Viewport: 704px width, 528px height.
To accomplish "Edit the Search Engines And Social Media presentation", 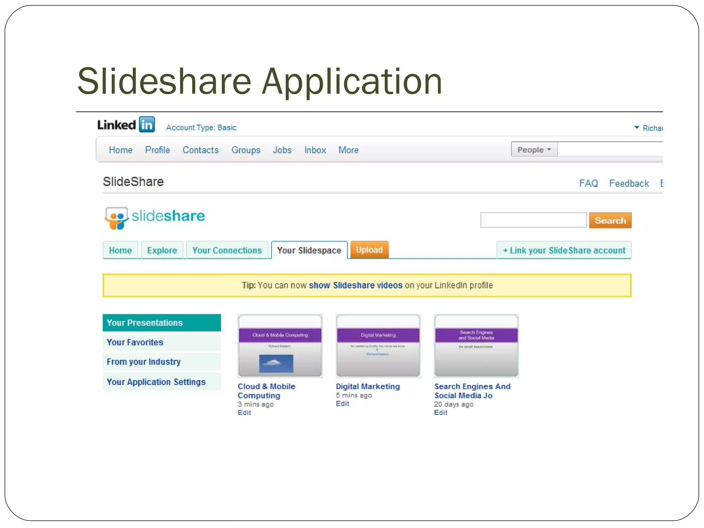I will (x=441, y=412).
